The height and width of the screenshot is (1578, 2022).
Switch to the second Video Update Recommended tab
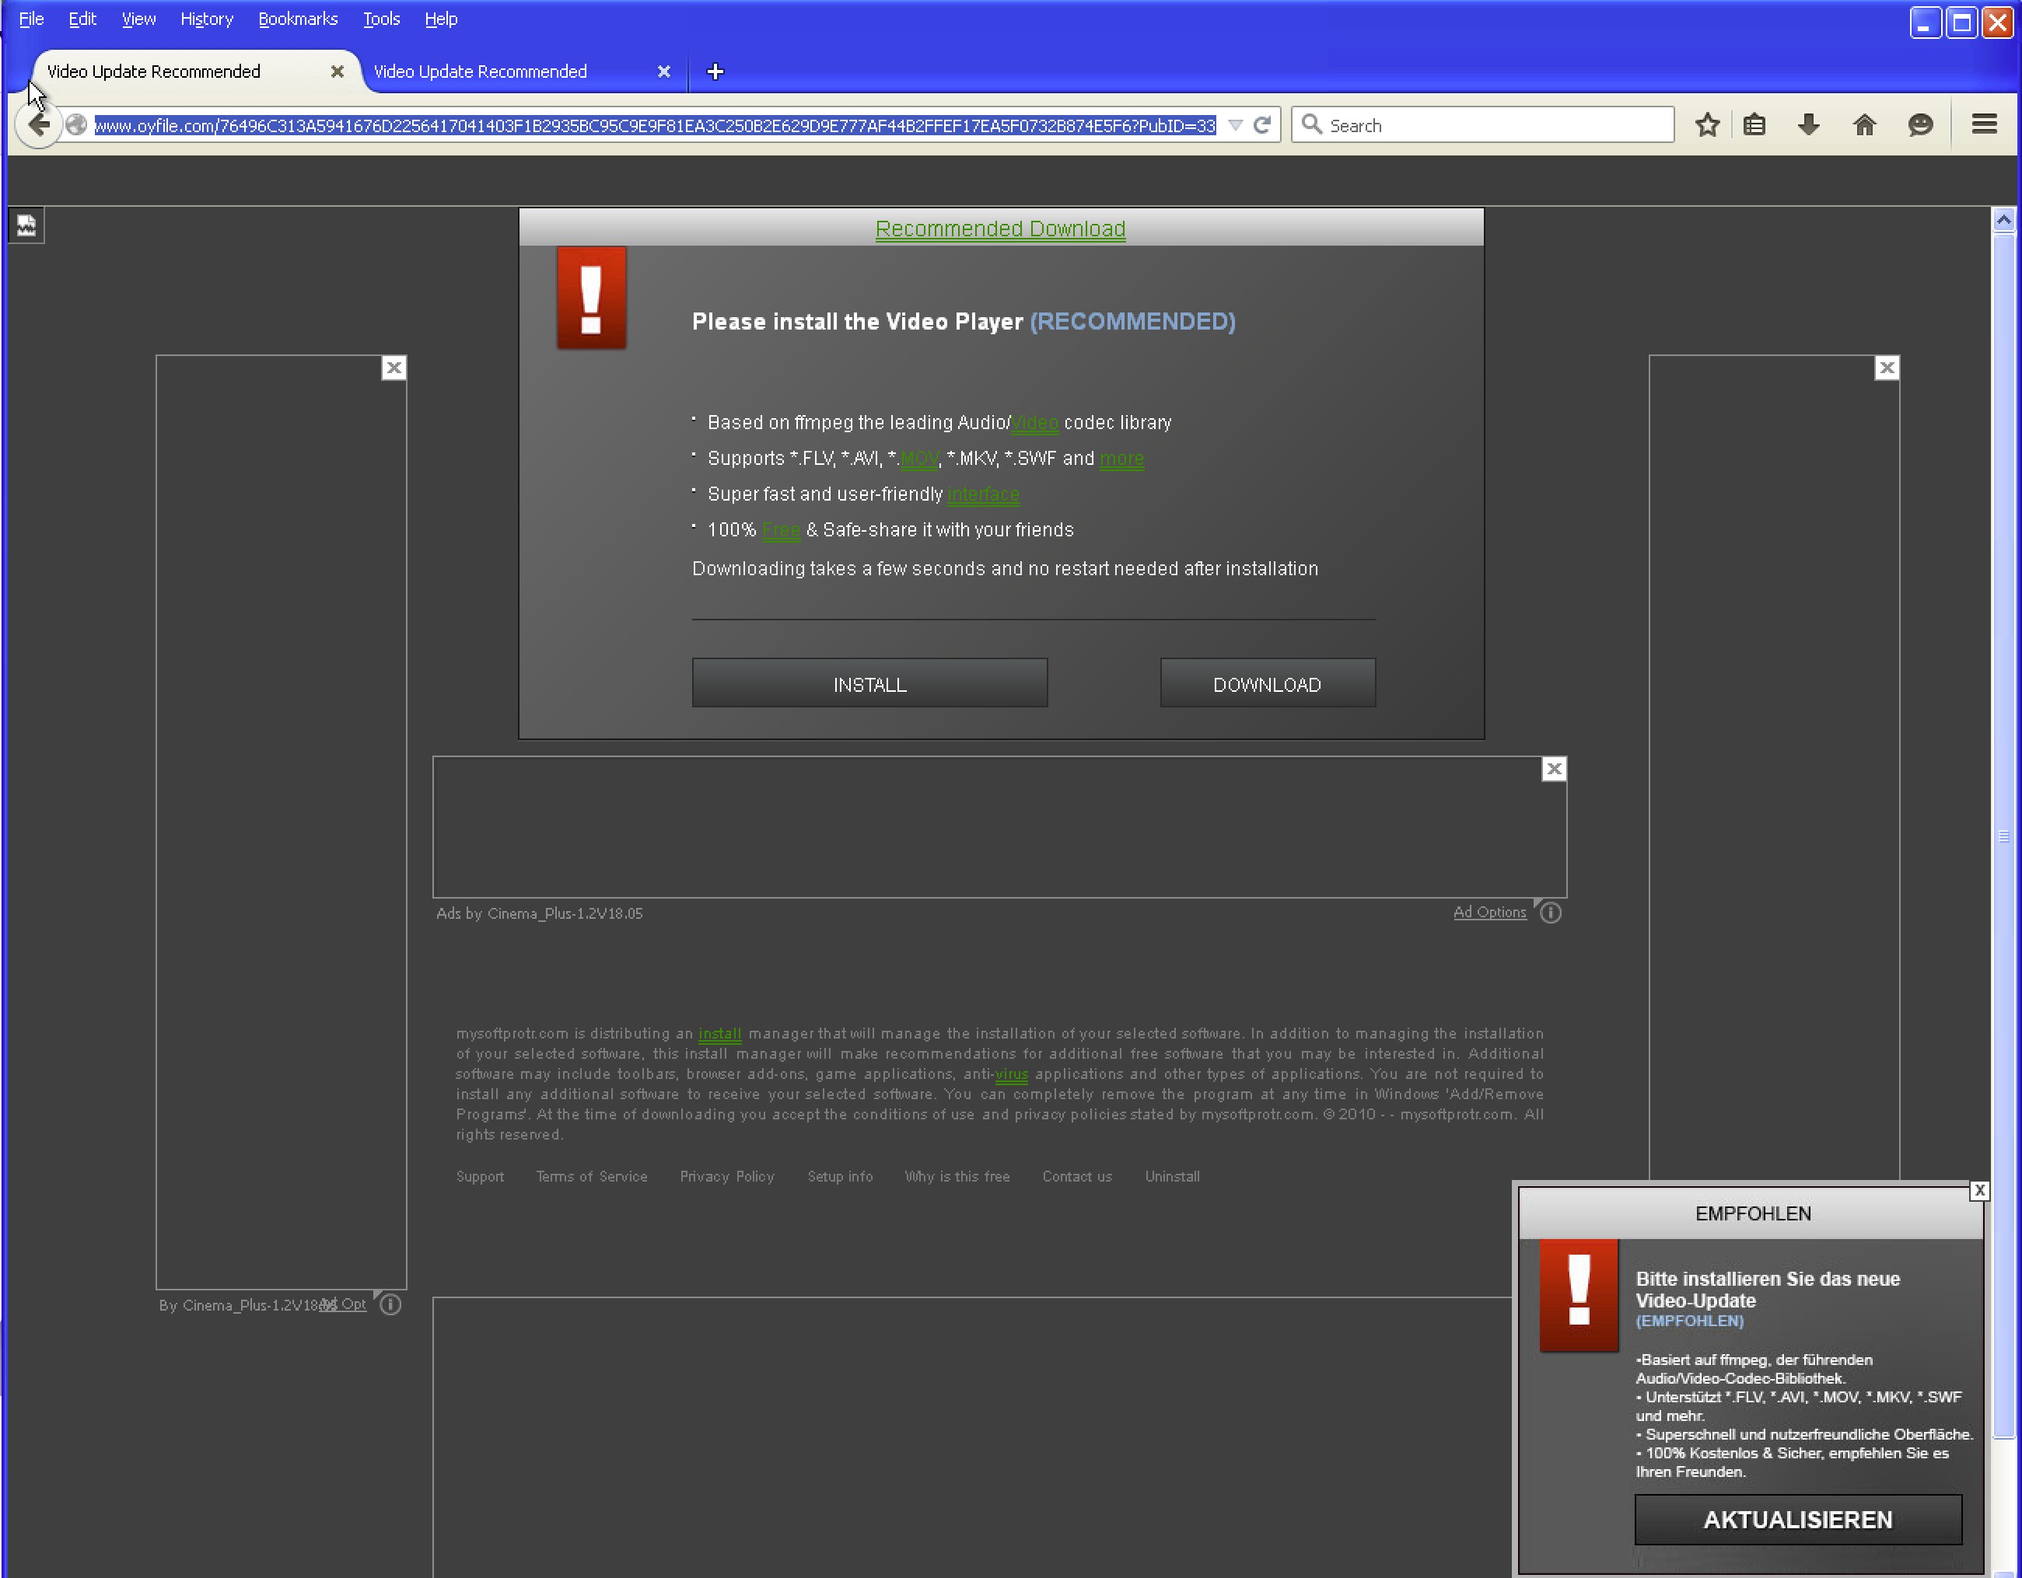click(481, 72)
